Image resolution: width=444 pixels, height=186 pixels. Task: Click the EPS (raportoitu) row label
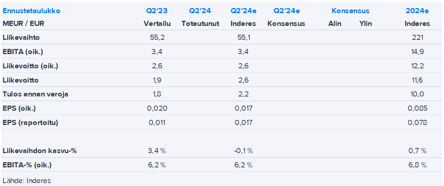pos(30,122)
